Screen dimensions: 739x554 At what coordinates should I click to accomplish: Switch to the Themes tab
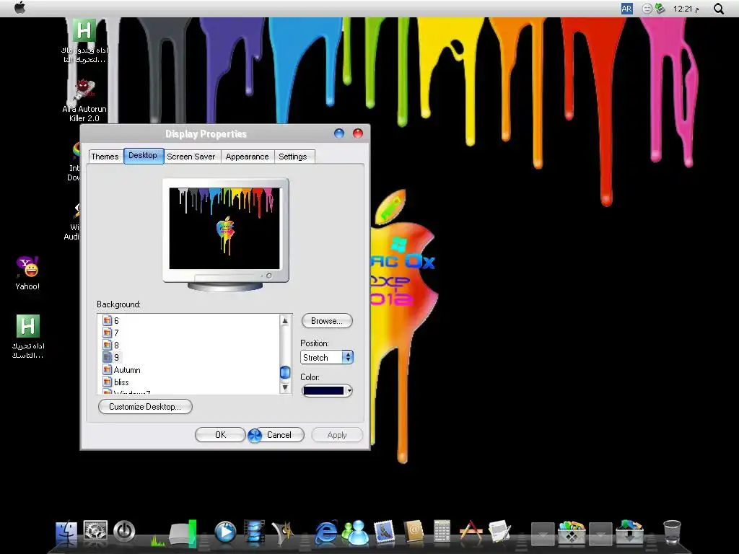[x=105, y=157]
